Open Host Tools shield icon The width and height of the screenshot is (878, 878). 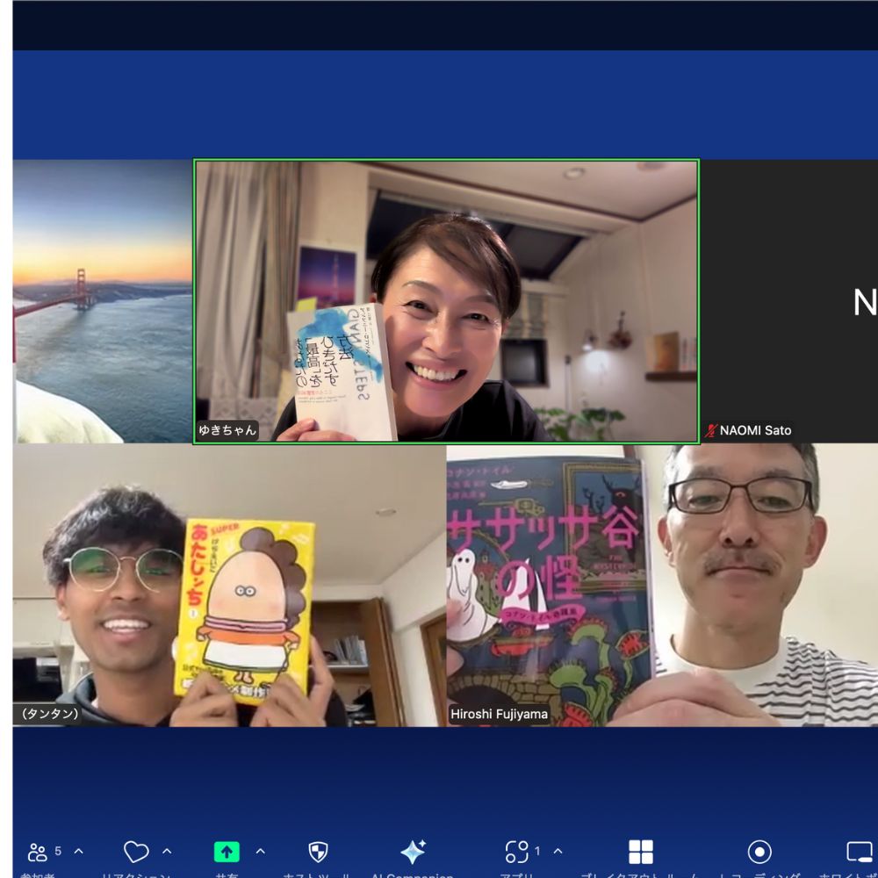click(318, 852)
